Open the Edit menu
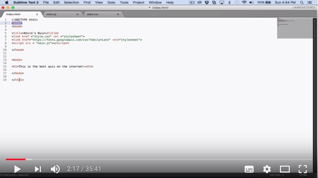Viewport: 318px width, 178px height. pos(56,2)
